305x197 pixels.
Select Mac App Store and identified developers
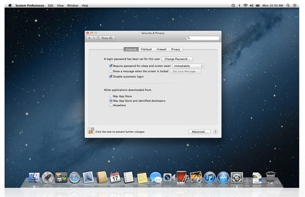tap(111, 101)
